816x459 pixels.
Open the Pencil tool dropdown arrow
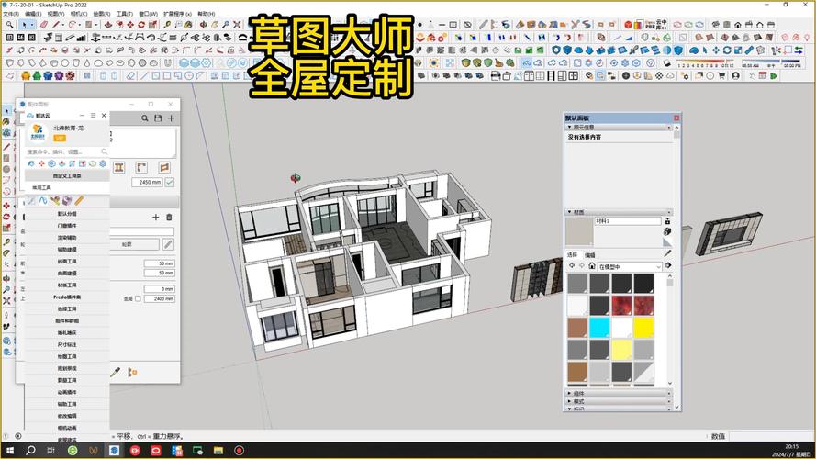point(63,25)
